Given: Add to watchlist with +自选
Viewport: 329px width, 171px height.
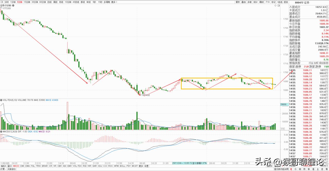Looking at the screenshot, I should pos(280,2).
